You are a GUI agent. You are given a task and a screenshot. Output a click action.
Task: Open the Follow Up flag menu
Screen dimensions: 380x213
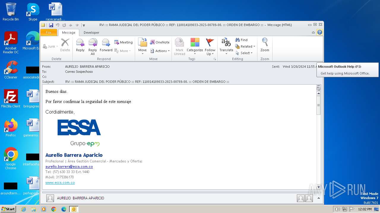tap(210, 46)
